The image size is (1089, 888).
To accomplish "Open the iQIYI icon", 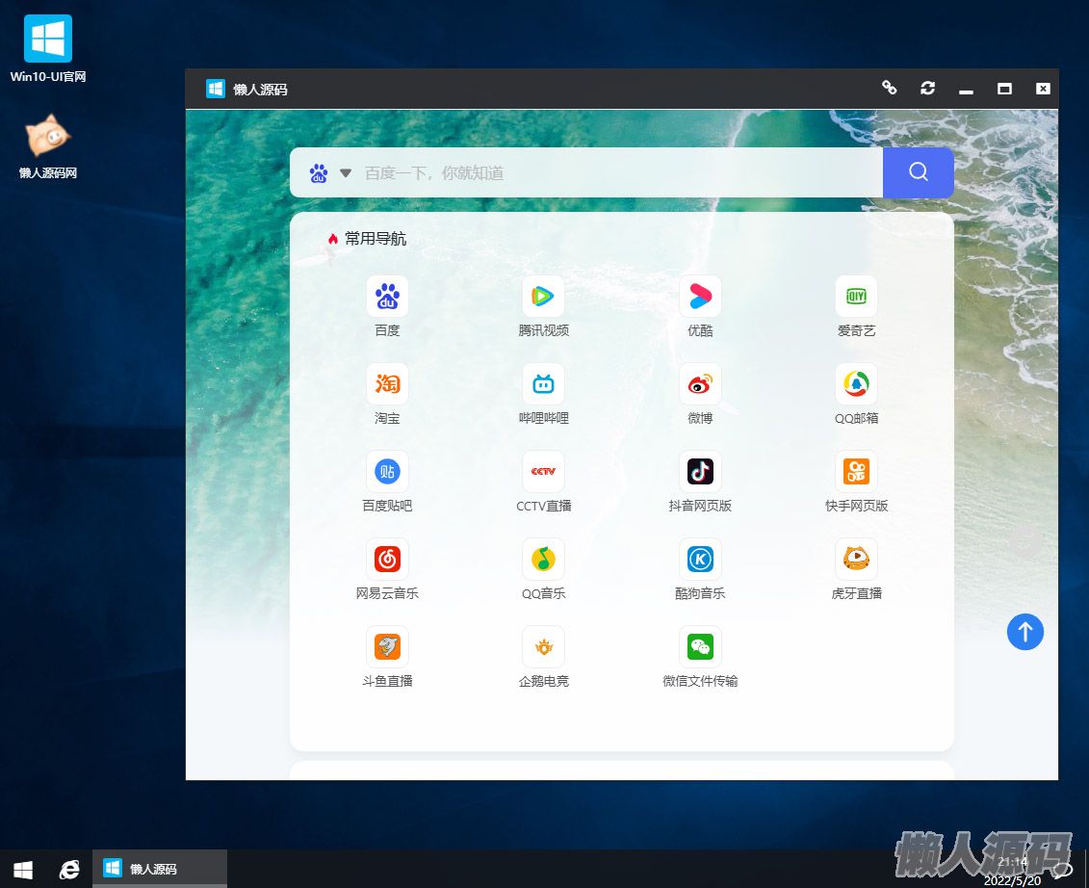I will (856, 297).
